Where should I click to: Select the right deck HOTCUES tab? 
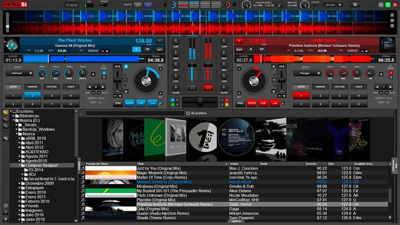pyautogui.click(x=339, y=87)
